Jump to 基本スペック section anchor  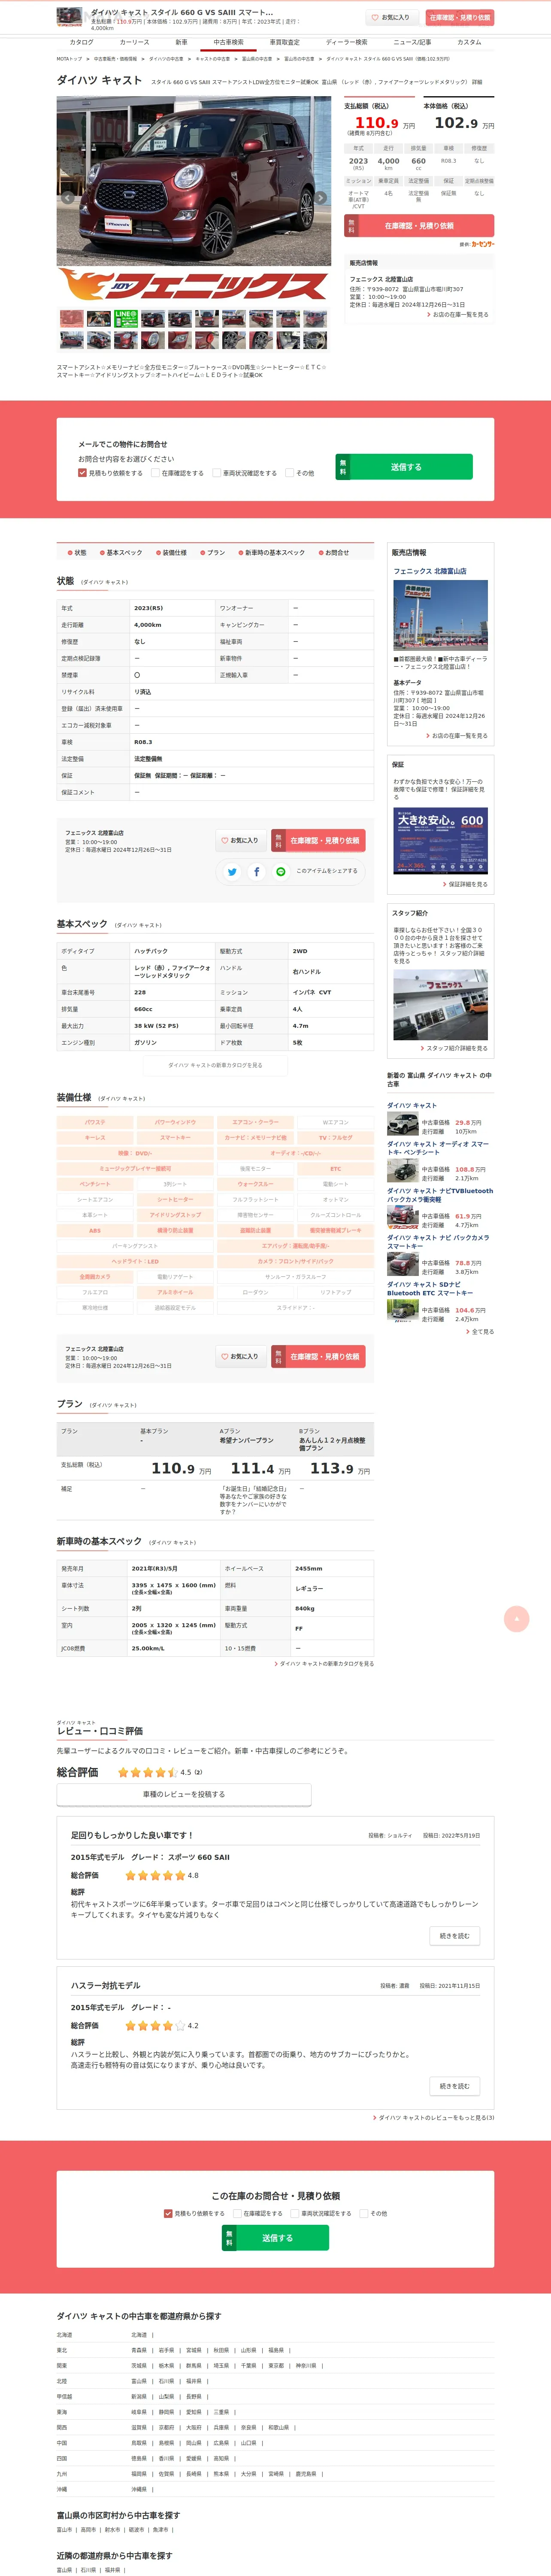[x=120, y=553]
